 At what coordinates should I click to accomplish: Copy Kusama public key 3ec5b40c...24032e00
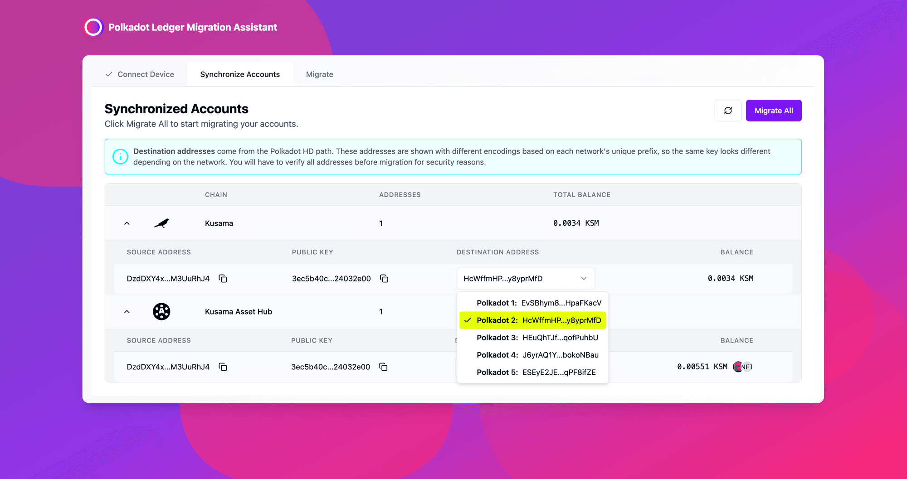(384, 278)
